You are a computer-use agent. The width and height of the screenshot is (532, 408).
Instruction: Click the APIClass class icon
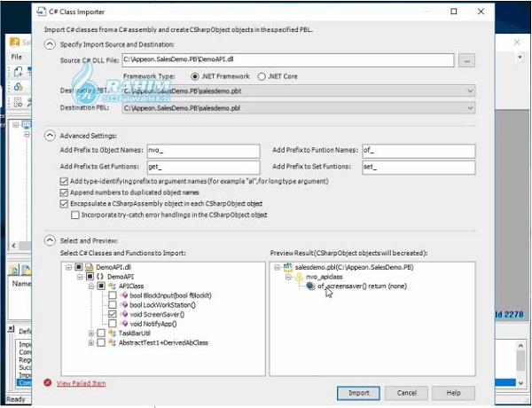click(x=112, y=286)
